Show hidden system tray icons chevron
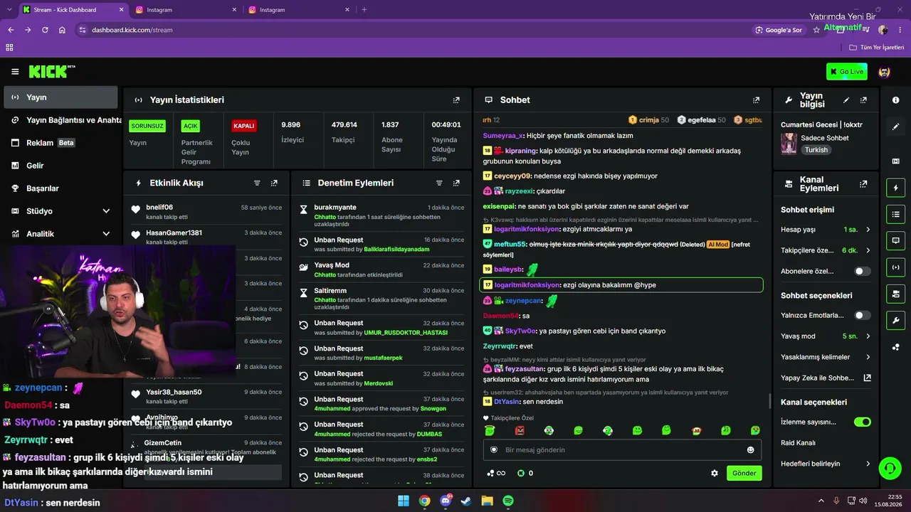Image resolution: width=911 pixels, height=512 pixels. tap(821, 501)
